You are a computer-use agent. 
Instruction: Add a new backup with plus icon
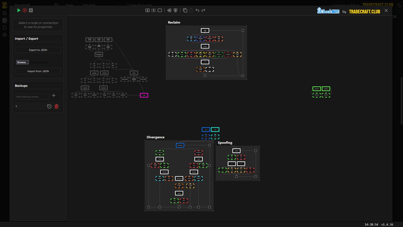pos(54,96)
